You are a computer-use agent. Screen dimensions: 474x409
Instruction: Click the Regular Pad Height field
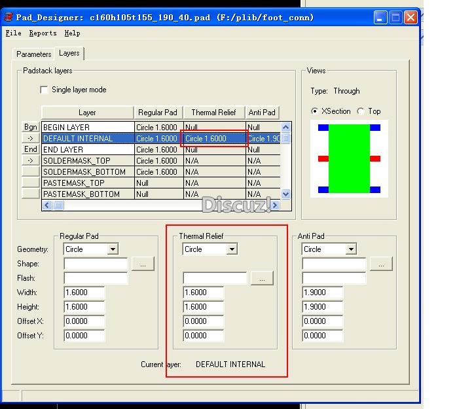[84, 307]
